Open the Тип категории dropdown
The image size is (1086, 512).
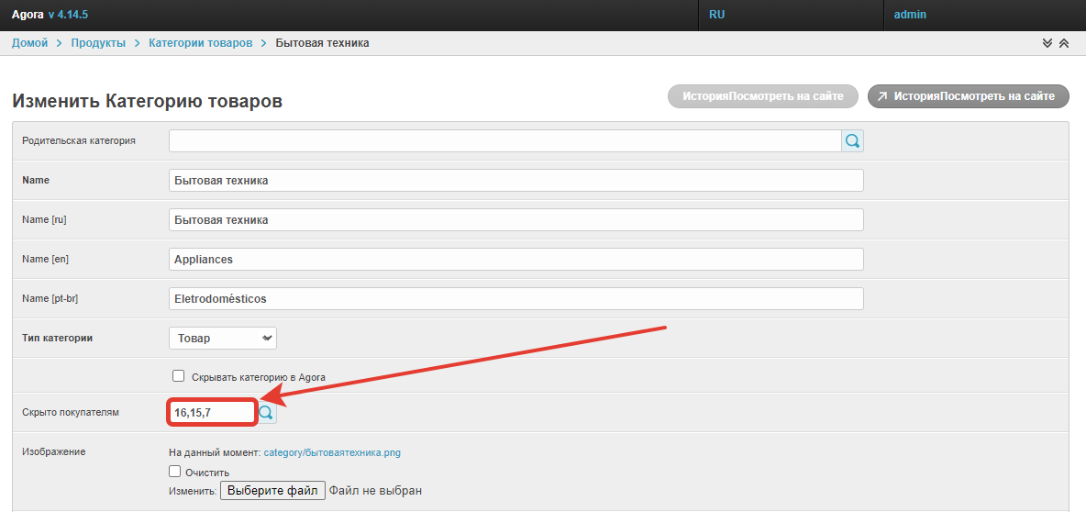[x=223, y=339]
